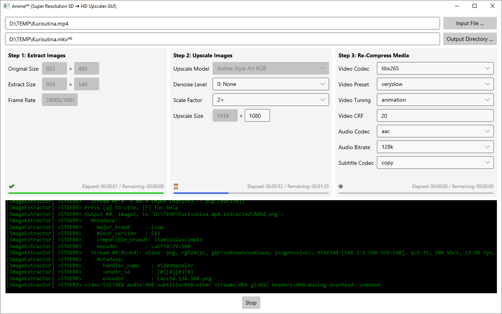Open the Video Codec libx265 dropdown

click(x=435, y=68)
